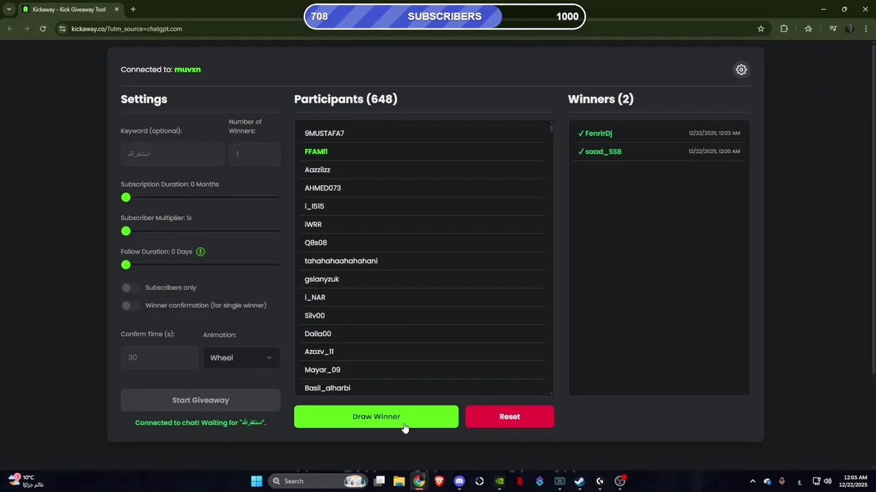Open Brave browser from the taskbar
876x492 pixels.
[439, 481]
